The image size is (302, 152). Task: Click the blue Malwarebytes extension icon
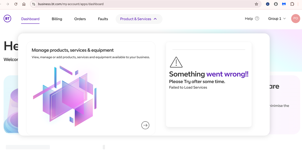(284, 4)
